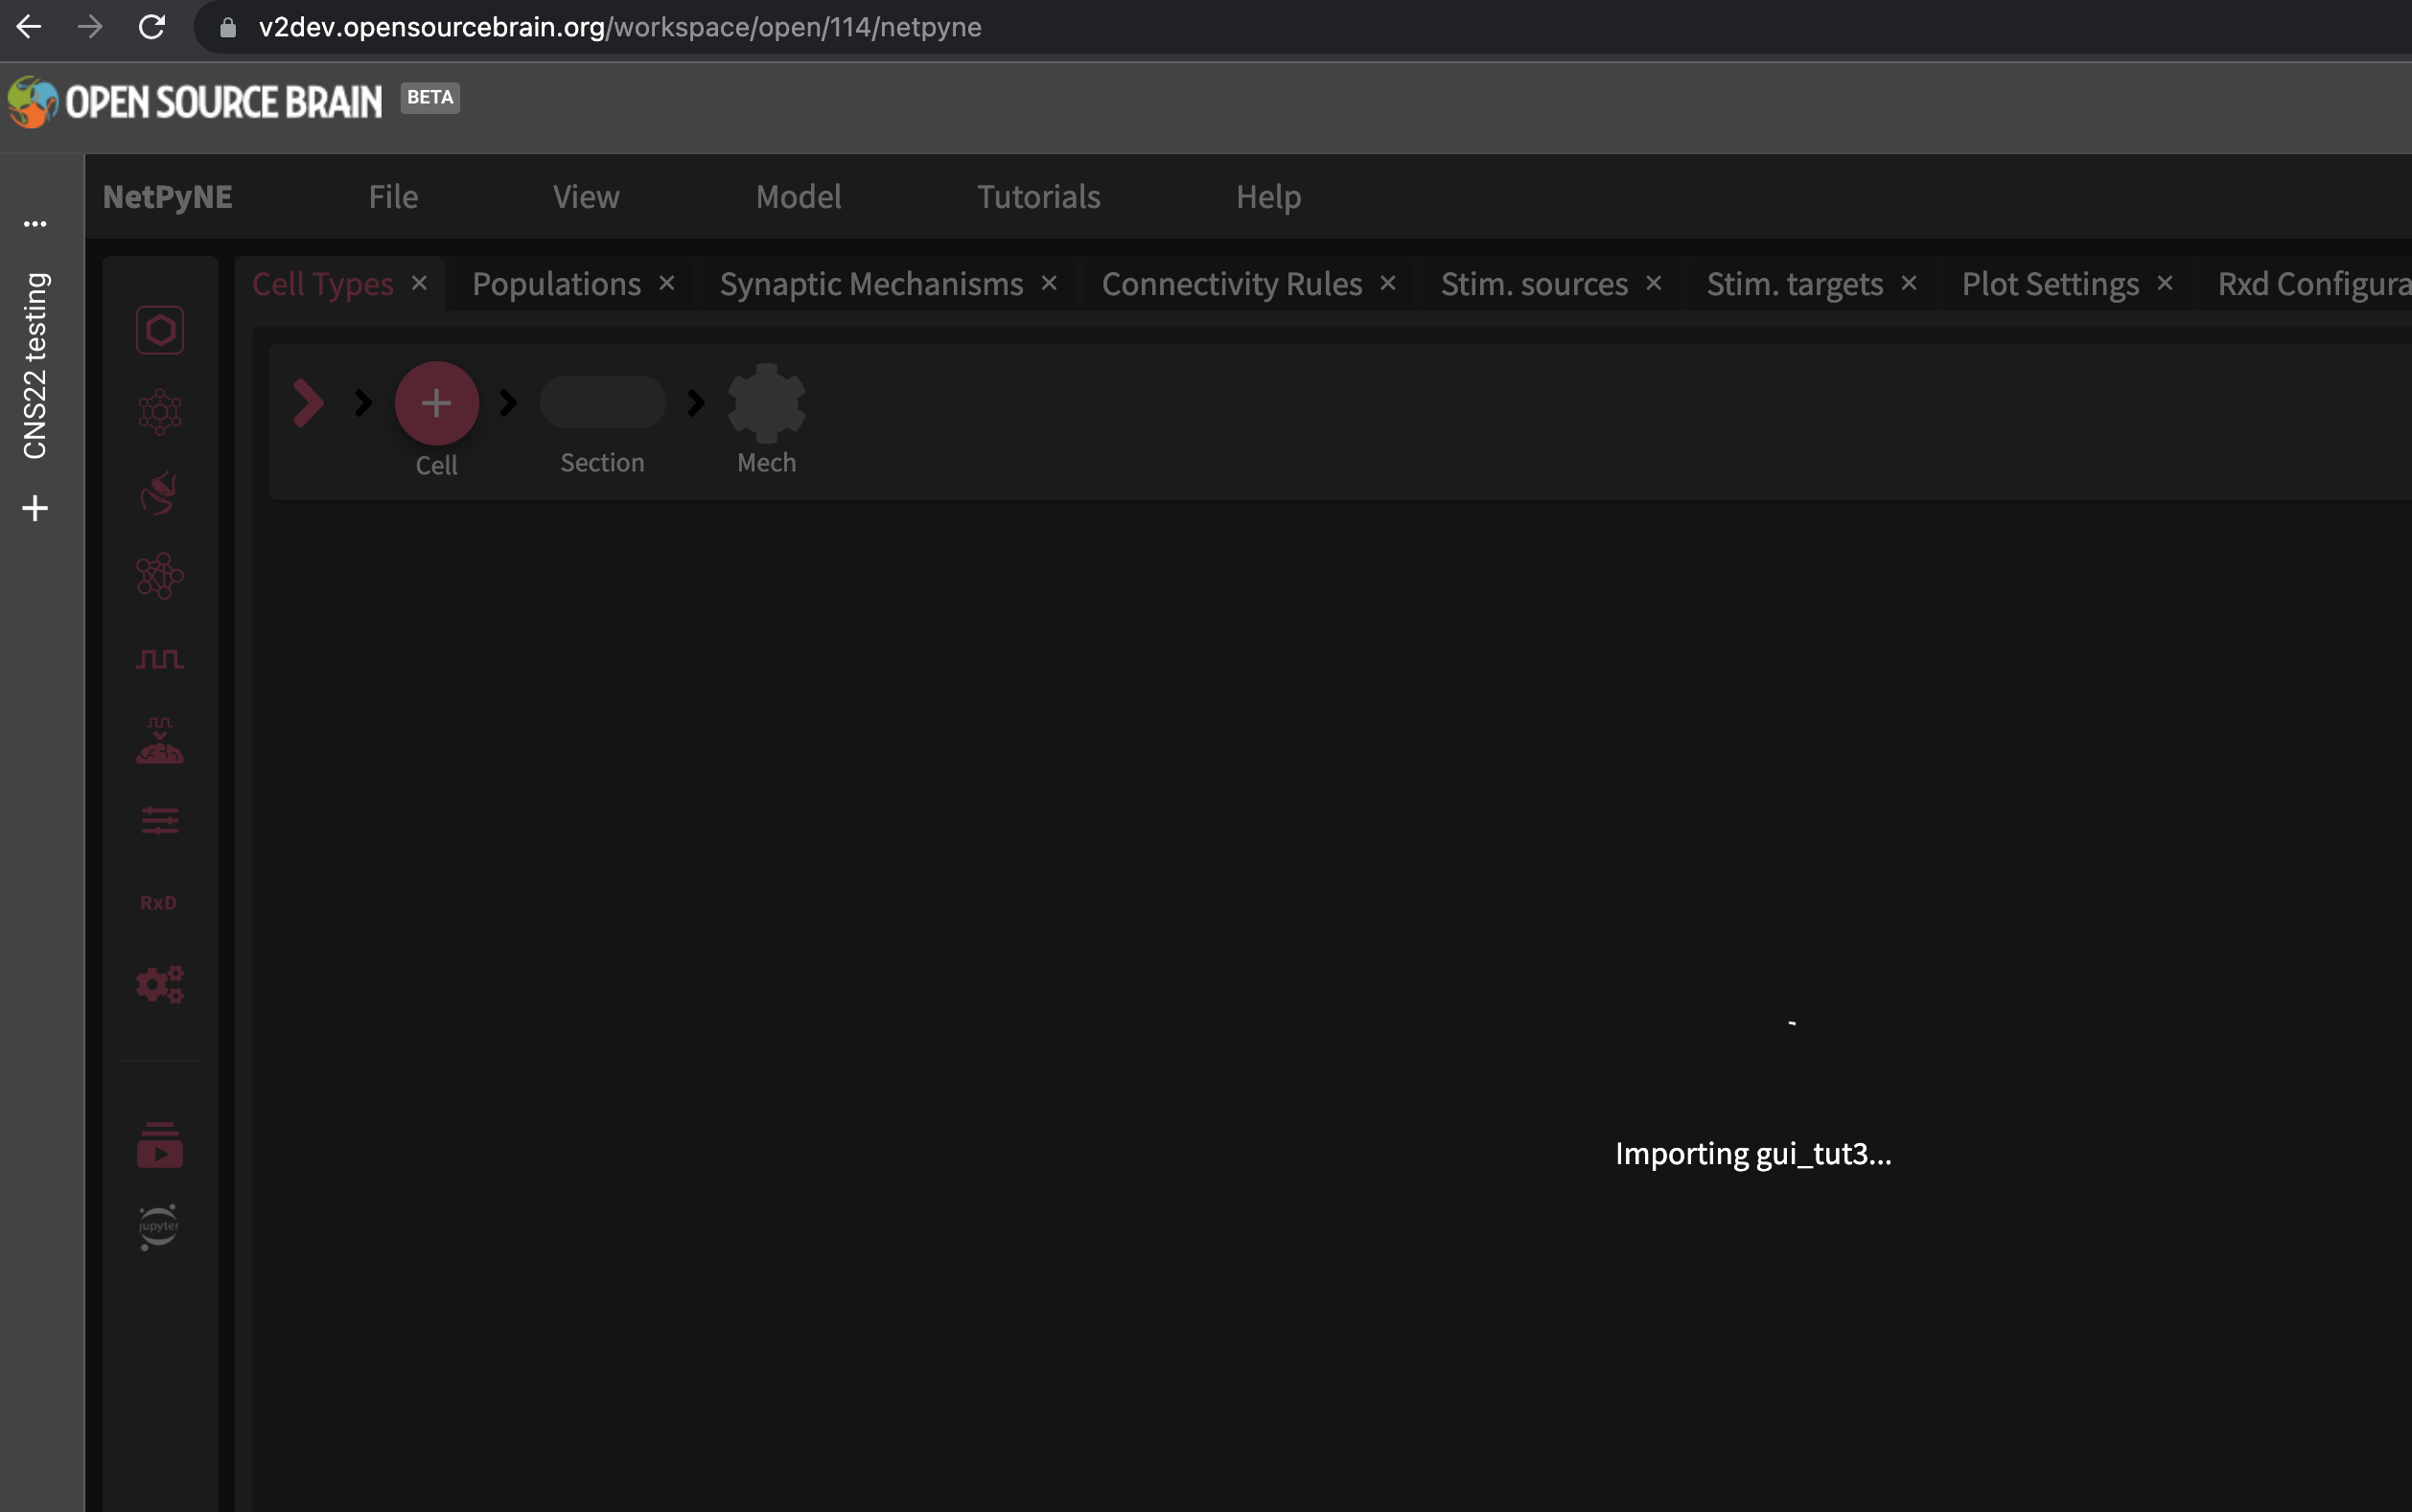Viewport: 2412px width, 1512px height.
Task: Add a new Cell with plus button
Action: click(x=436, y=403)
